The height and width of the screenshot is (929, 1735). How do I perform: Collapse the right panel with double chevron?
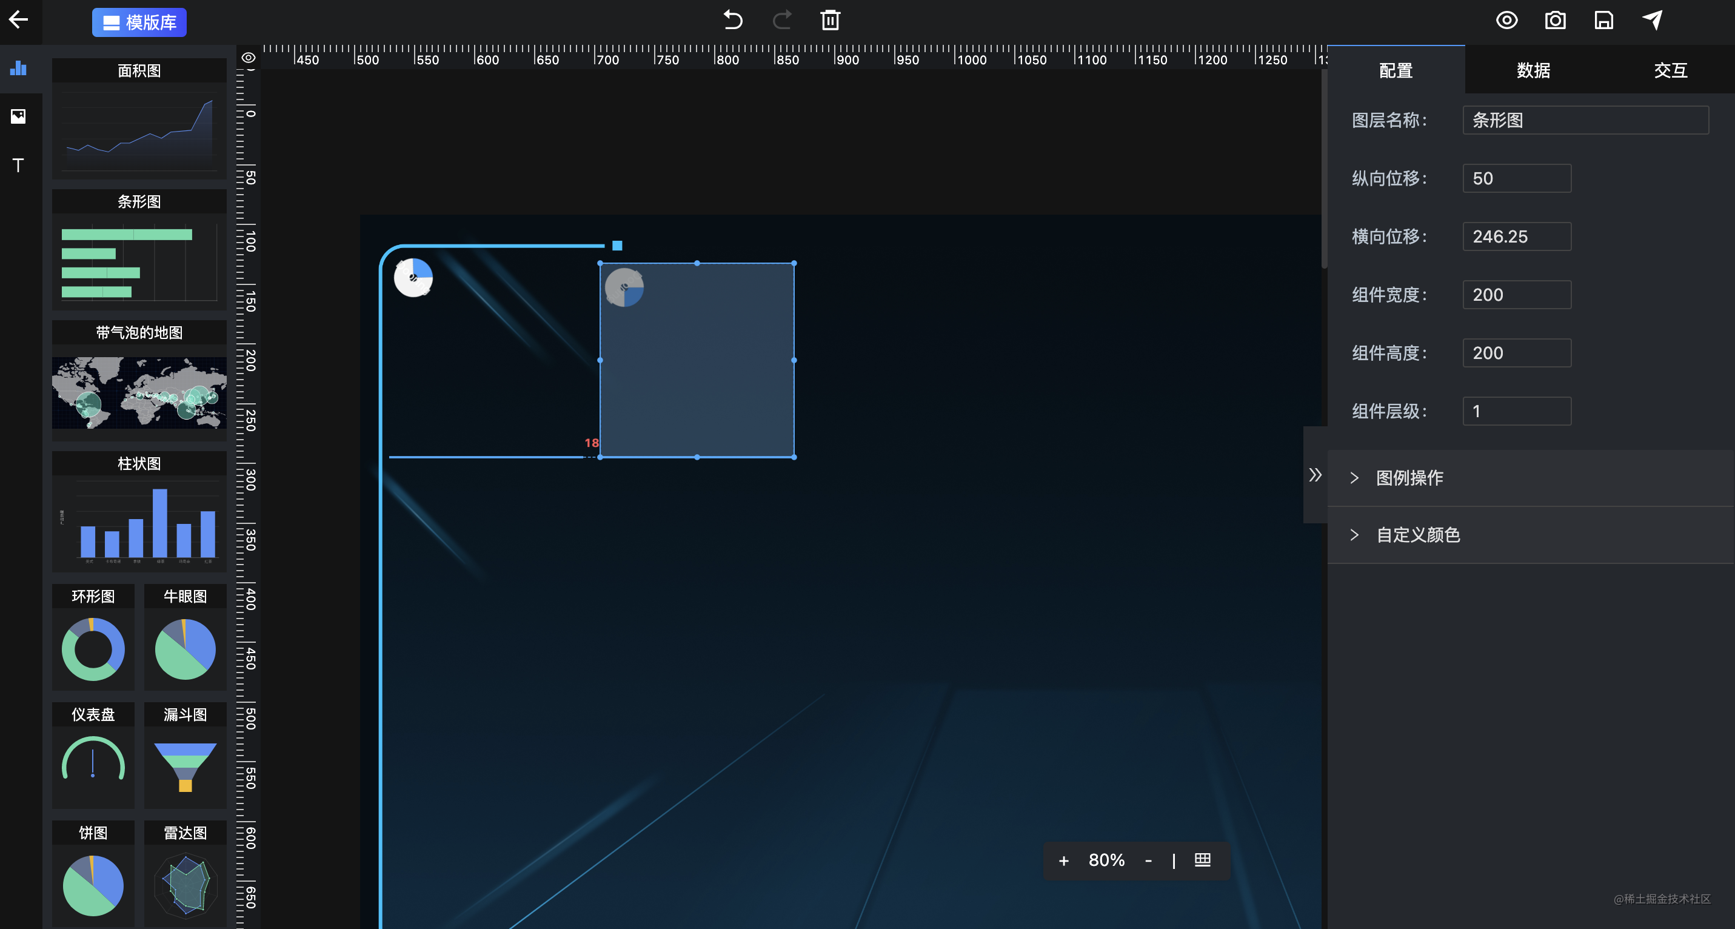pyautogui.click(x=1315, y=475)
